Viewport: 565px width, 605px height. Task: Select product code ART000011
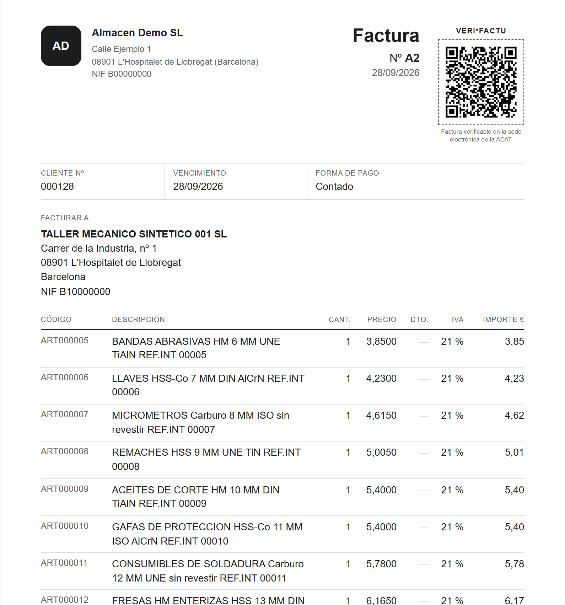[64, 563]
